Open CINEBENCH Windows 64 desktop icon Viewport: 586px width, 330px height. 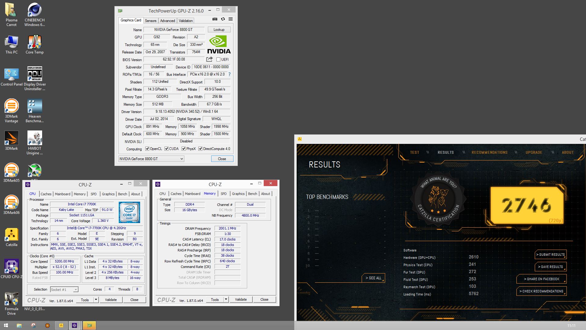tap(34, 14)
